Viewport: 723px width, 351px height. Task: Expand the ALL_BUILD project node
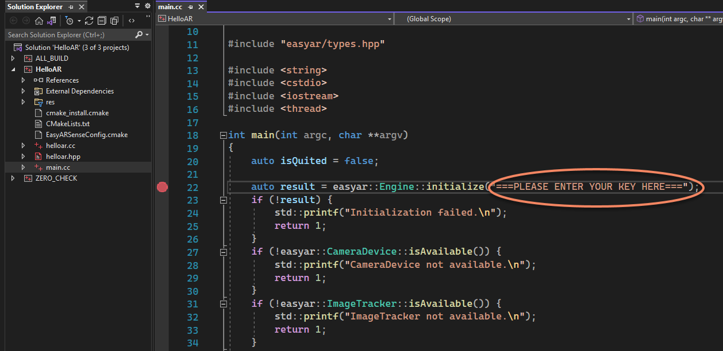coord(13,58)
